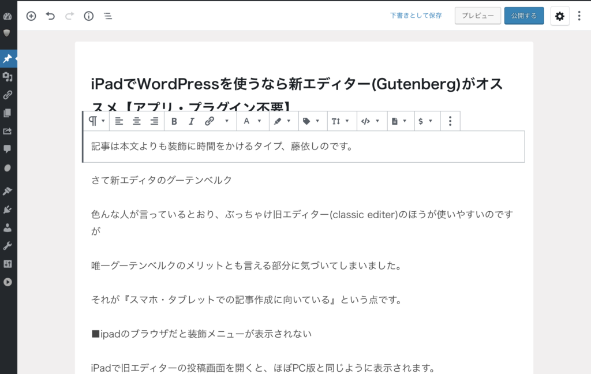Screen dimensions: 591x374
Task: Click the line ■ipadのブラウザだと装飾メニューが表示されない
Action: [x=201, y=334]
